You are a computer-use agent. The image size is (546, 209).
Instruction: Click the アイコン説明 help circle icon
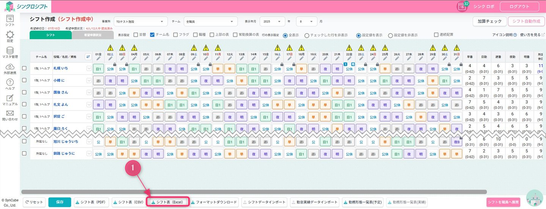click(515, 35)
